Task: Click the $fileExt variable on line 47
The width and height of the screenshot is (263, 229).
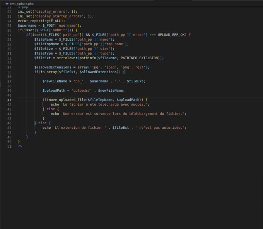Action: point(121,128)
